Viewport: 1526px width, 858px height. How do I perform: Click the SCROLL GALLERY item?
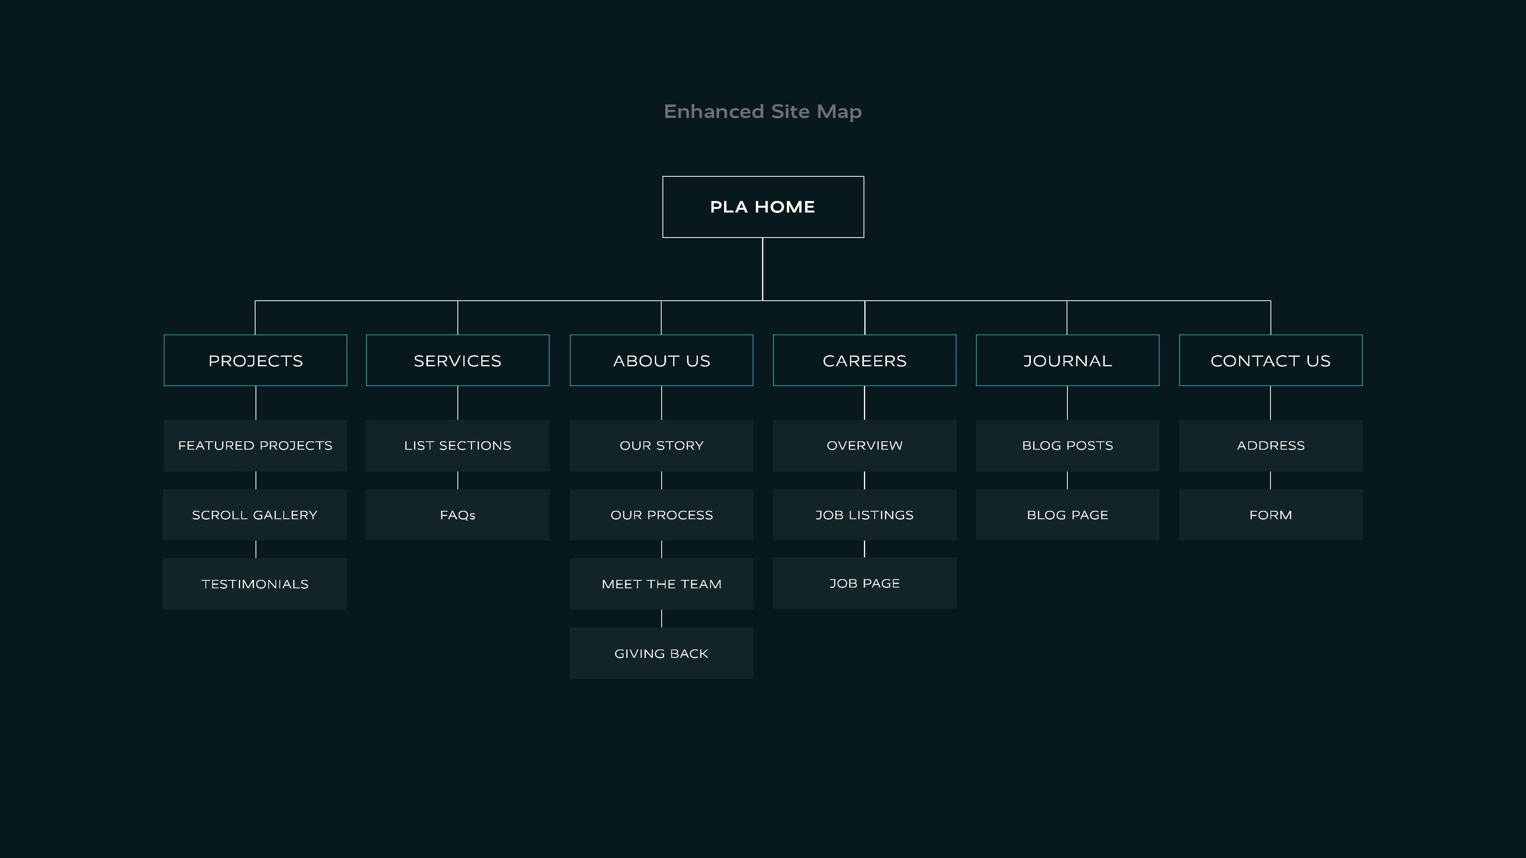click(x=255, y=514)
